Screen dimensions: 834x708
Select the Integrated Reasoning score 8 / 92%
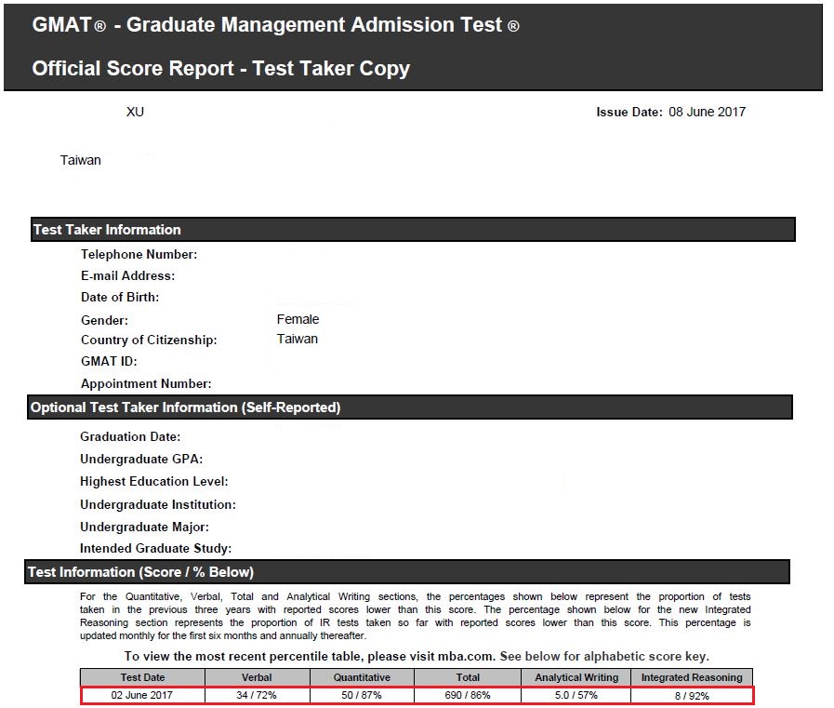tap(692, 696)
